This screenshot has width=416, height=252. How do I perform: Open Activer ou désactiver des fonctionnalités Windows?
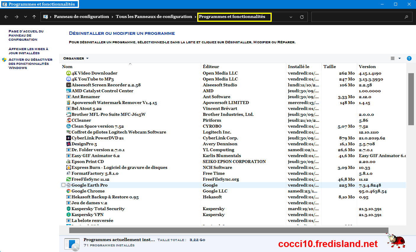(30, 64)
